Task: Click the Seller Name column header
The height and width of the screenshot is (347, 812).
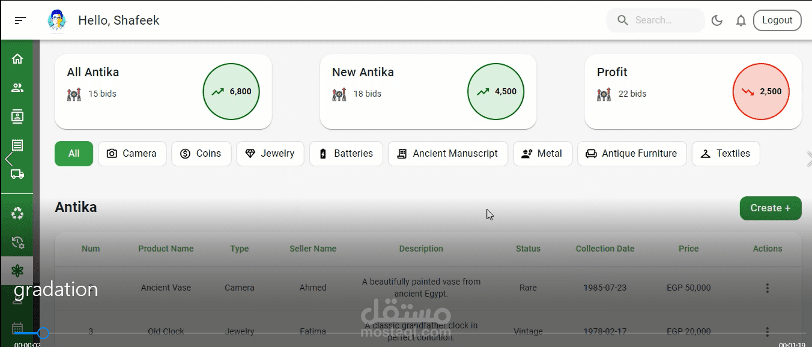Action: (x=313, y=249)
